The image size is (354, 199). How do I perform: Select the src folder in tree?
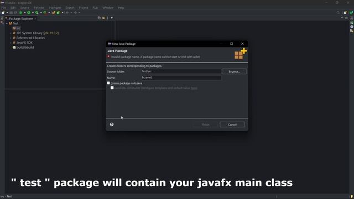pyautogui.click(x=17, y=28)
